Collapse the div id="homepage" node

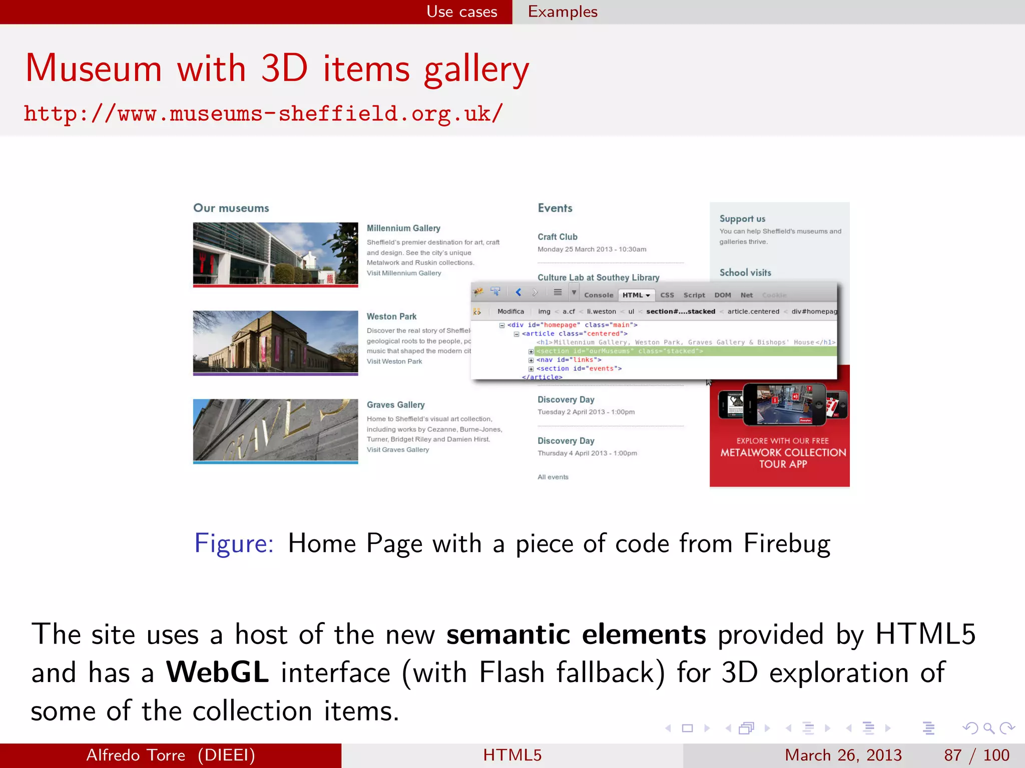[501, 325]
